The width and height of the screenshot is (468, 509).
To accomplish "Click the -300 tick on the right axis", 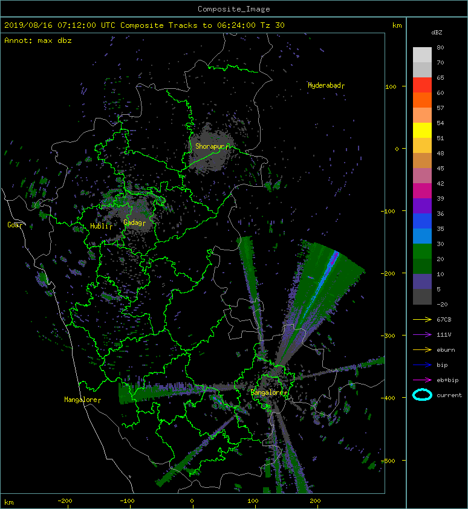I will click(x=388, y=336).
